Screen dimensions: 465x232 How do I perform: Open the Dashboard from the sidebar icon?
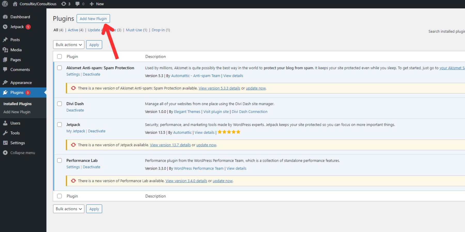tap(6, 16)
